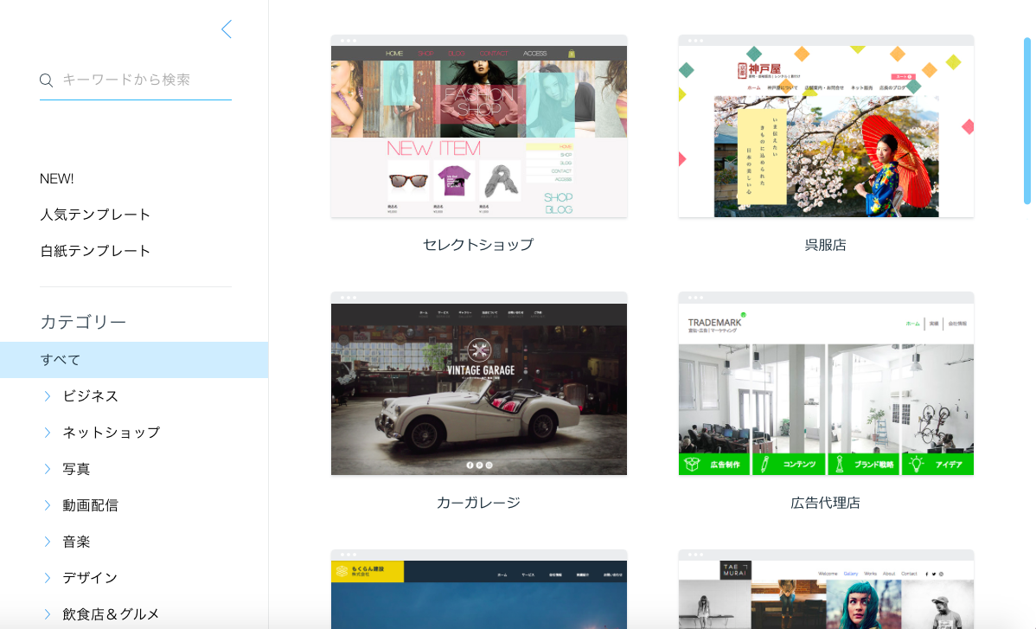Image resolution: width=1036 pixels, height=629 pixels.
Task: Open the 広告代理店 Trademark template thumbnail
Action: (x=826, y=384)
